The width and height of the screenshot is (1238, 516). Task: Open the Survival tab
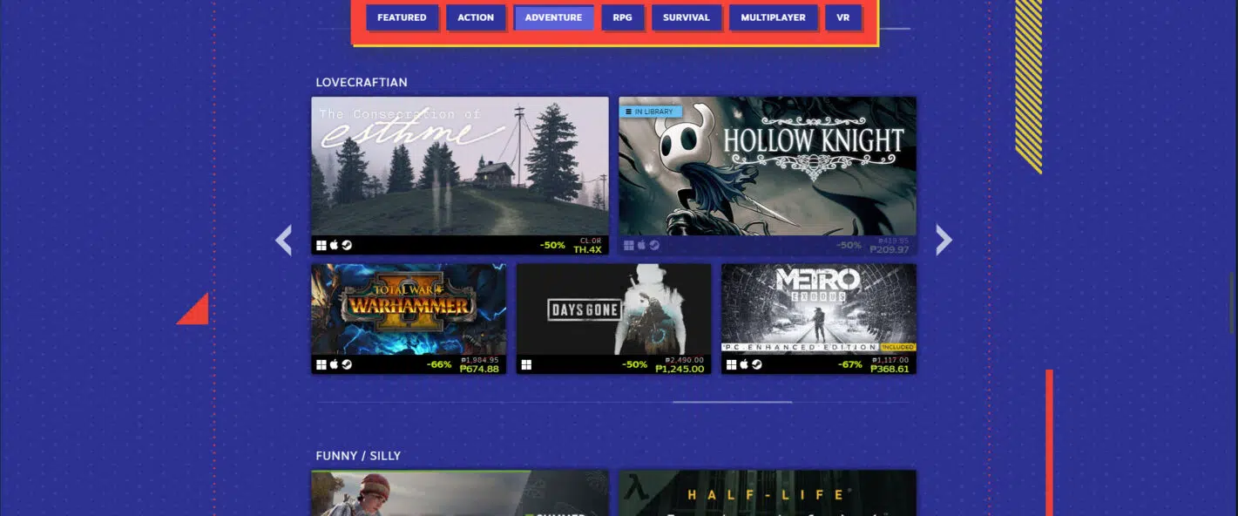[x=687, y=17]
